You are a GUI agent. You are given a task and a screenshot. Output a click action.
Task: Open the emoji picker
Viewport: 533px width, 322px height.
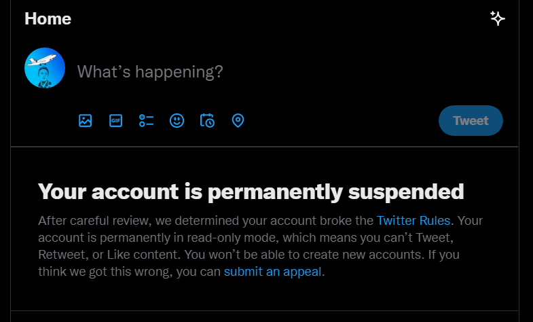pos(177,121)
